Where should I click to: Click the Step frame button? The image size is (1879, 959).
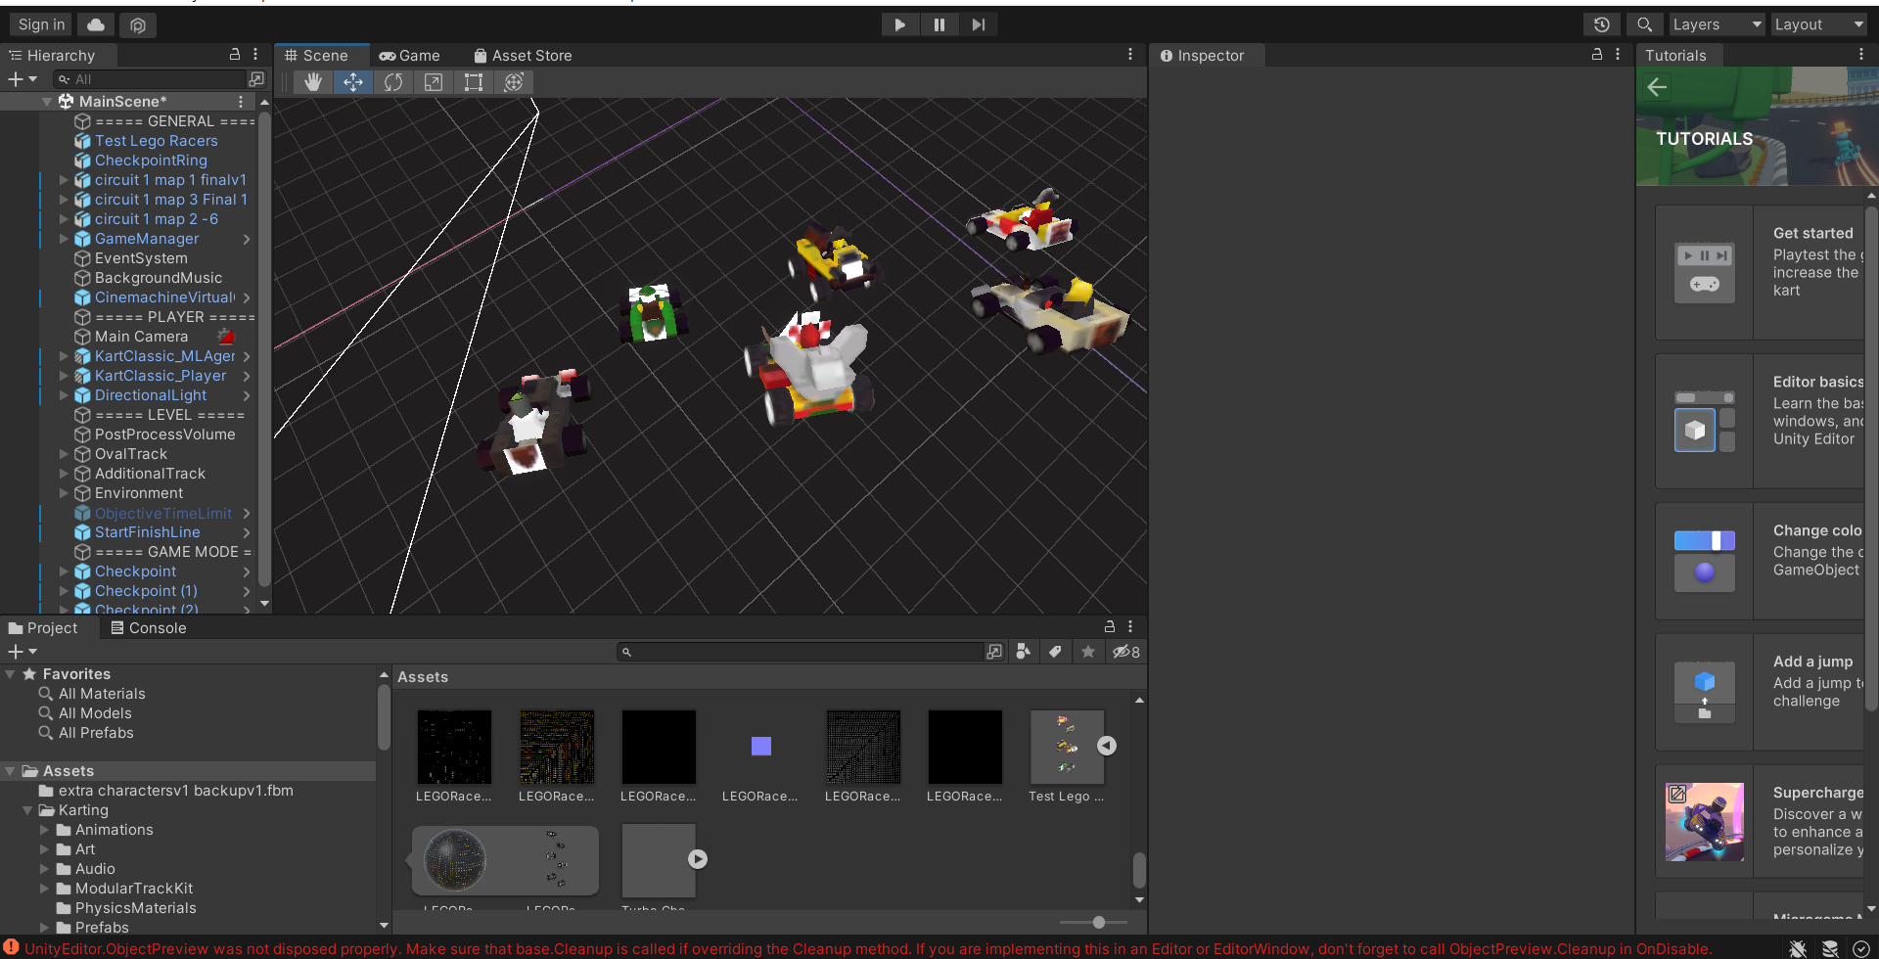coord(979,24)
